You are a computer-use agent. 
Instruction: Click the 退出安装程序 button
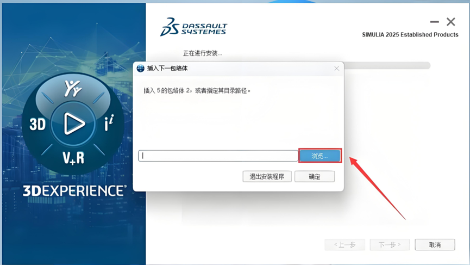(x=267, y=176)
